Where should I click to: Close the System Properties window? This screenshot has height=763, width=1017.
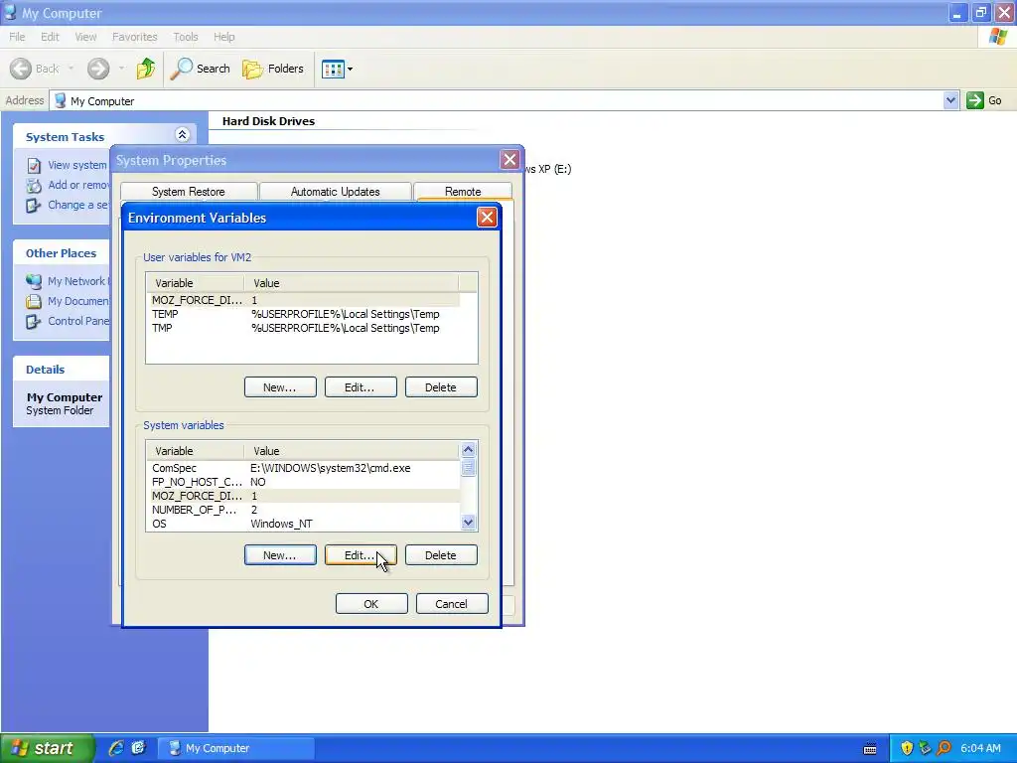click(x=509, y=159)
